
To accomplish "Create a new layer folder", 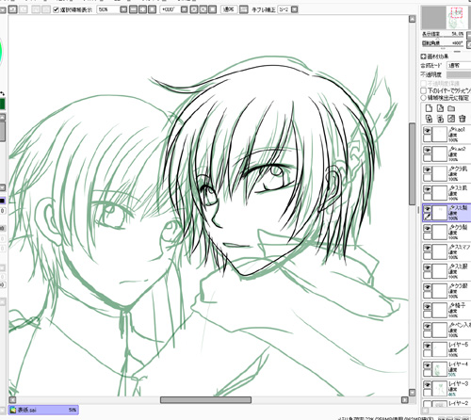I will pos(451,108).
